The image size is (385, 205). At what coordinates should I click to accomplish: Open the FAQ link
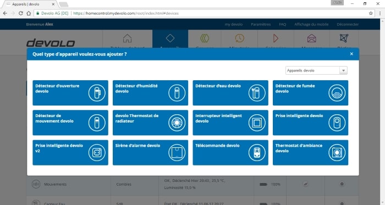[282, 24]
